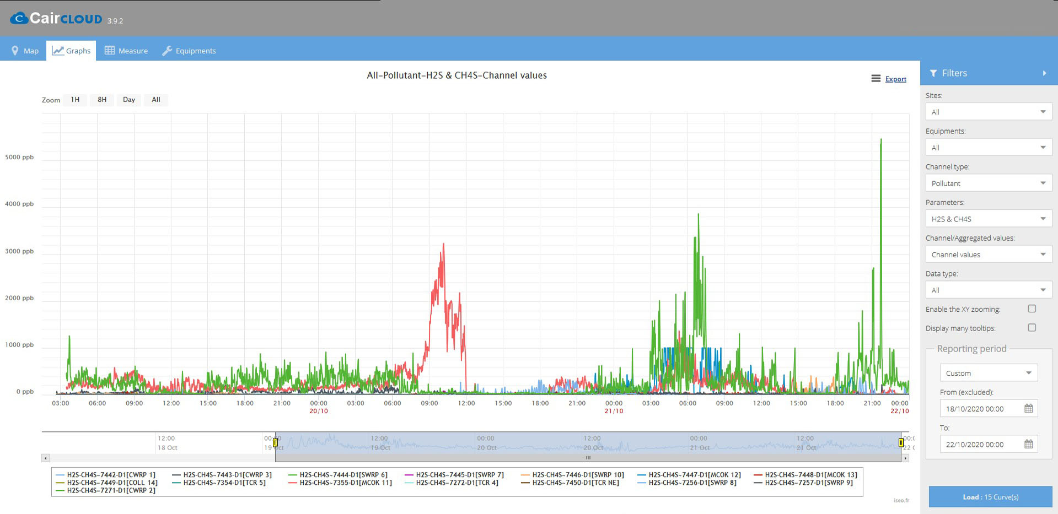This screenshot has height=514, width=1058.
Task: Toggle legend H2S-CH4S-7257-D1[SWRP 9]
Action: point(803,483)
